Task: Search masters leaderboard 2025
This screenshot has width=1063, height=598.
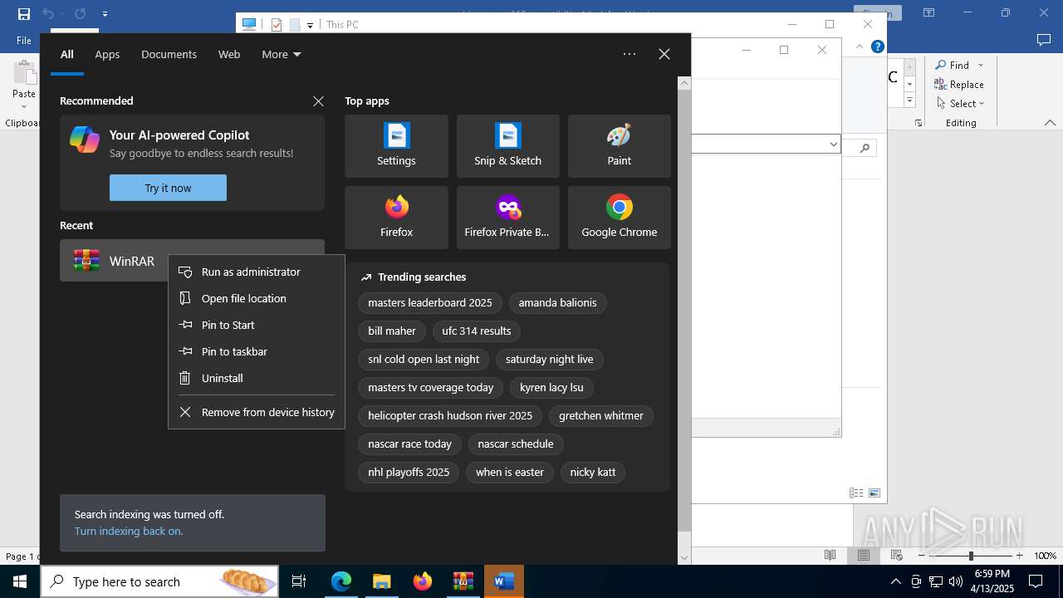Action: tap(430, 303)
